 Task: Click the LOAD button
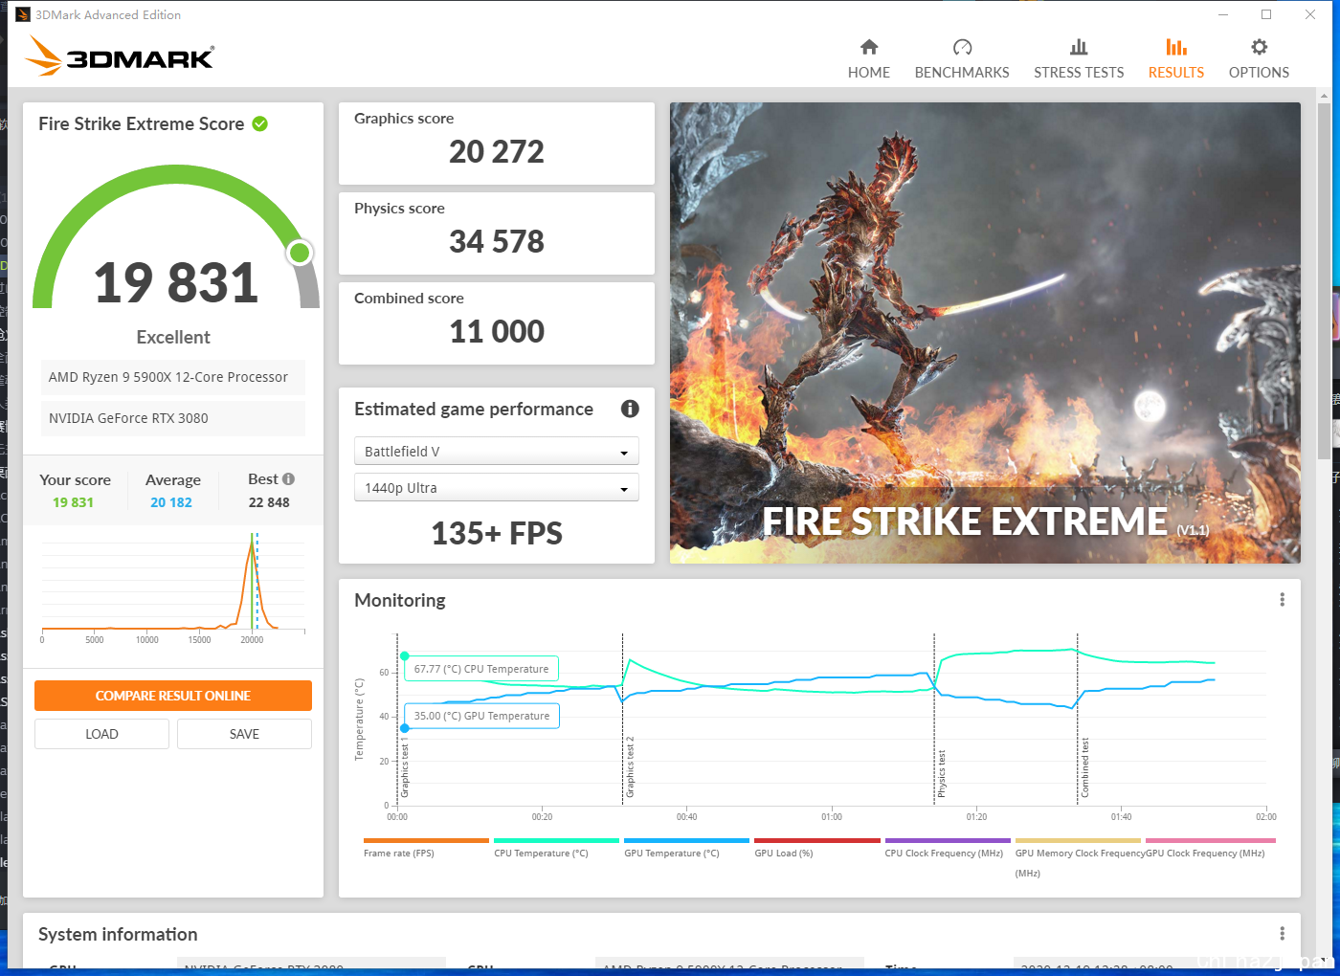coord(101,734)
